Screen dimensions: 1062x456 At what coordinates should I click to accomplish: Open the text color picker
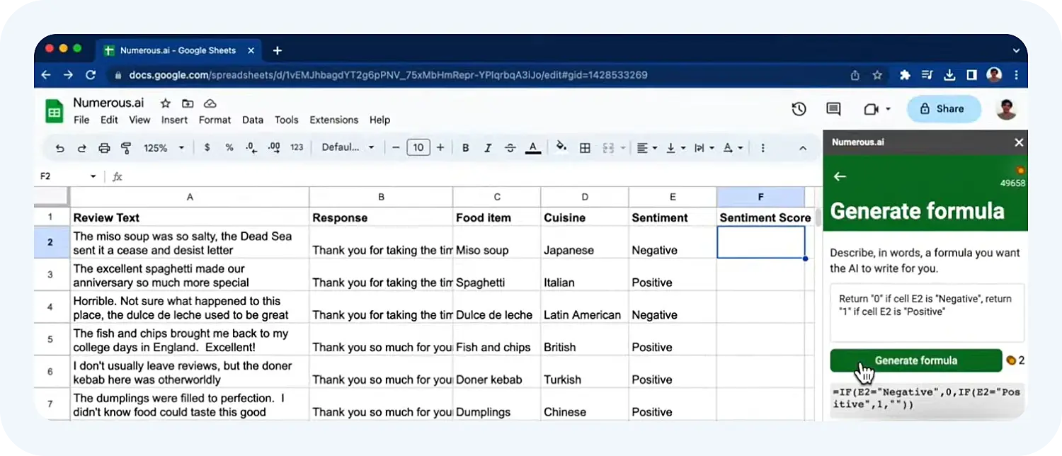click(x=533, y=148)
